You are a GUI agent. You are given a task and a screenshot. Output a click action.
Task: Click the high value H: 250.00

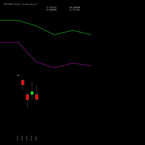point(75,8)
